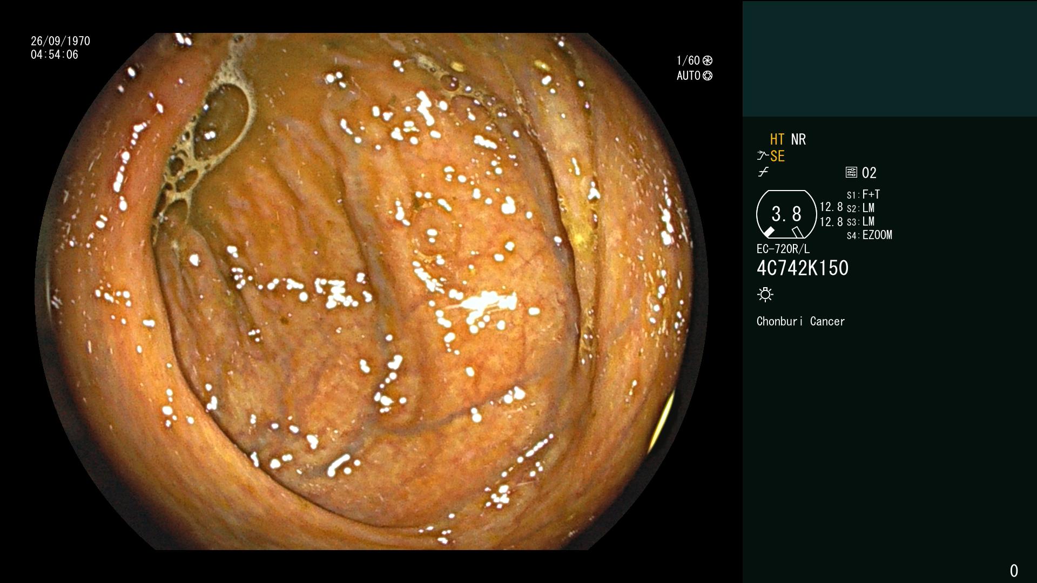Click the tone curve icon below SE
The width and height of the screenshot is (1037, 583).
tap(763, 173)
